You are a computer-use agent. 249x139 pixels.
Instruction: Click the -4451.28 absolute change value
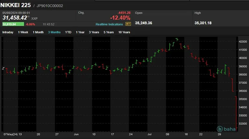[x=124, y=13]
